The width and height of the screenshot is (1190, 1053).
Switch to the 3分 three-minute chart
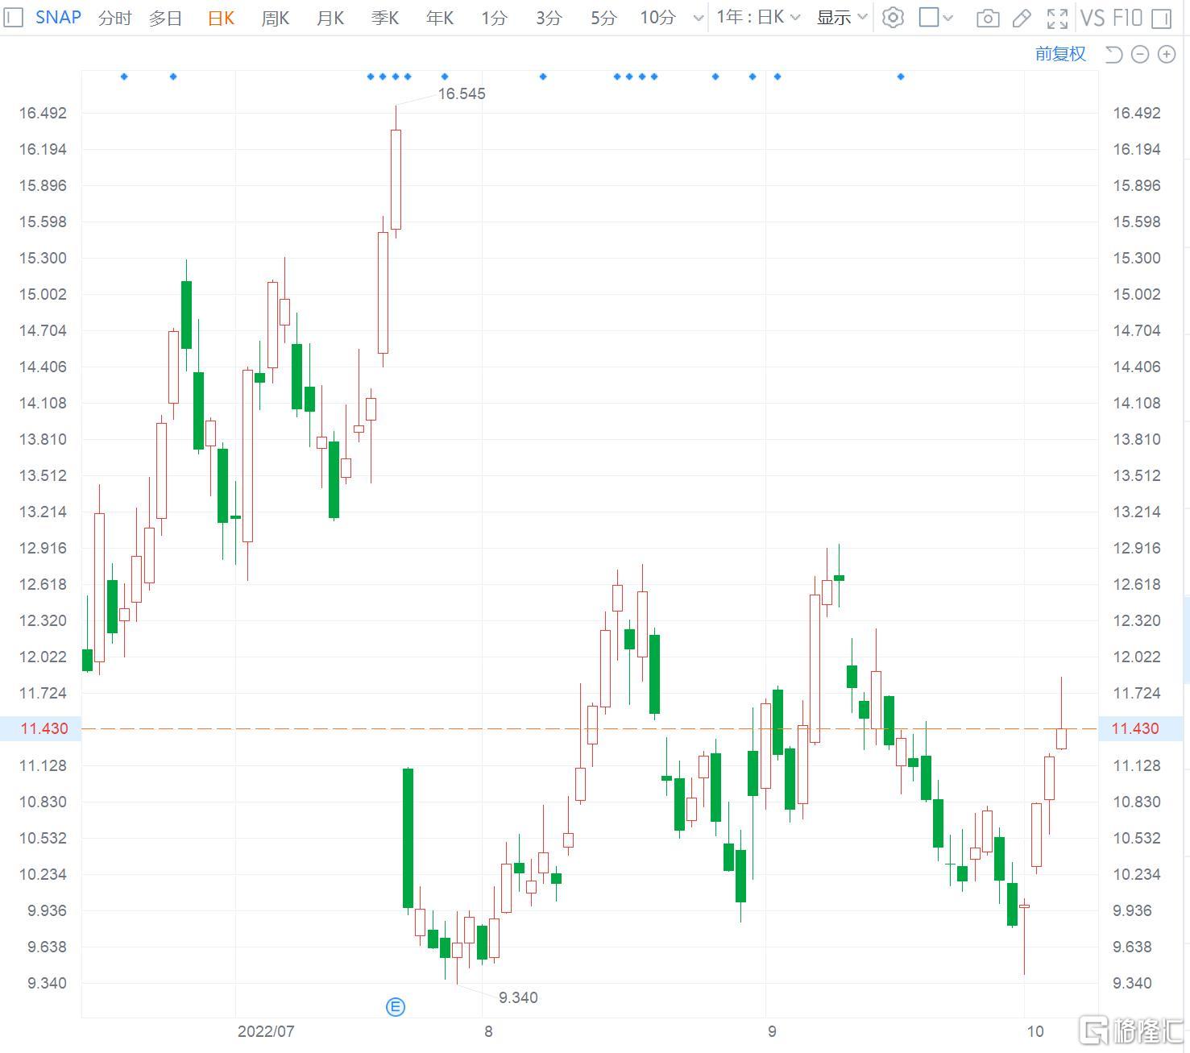(549, 18)
